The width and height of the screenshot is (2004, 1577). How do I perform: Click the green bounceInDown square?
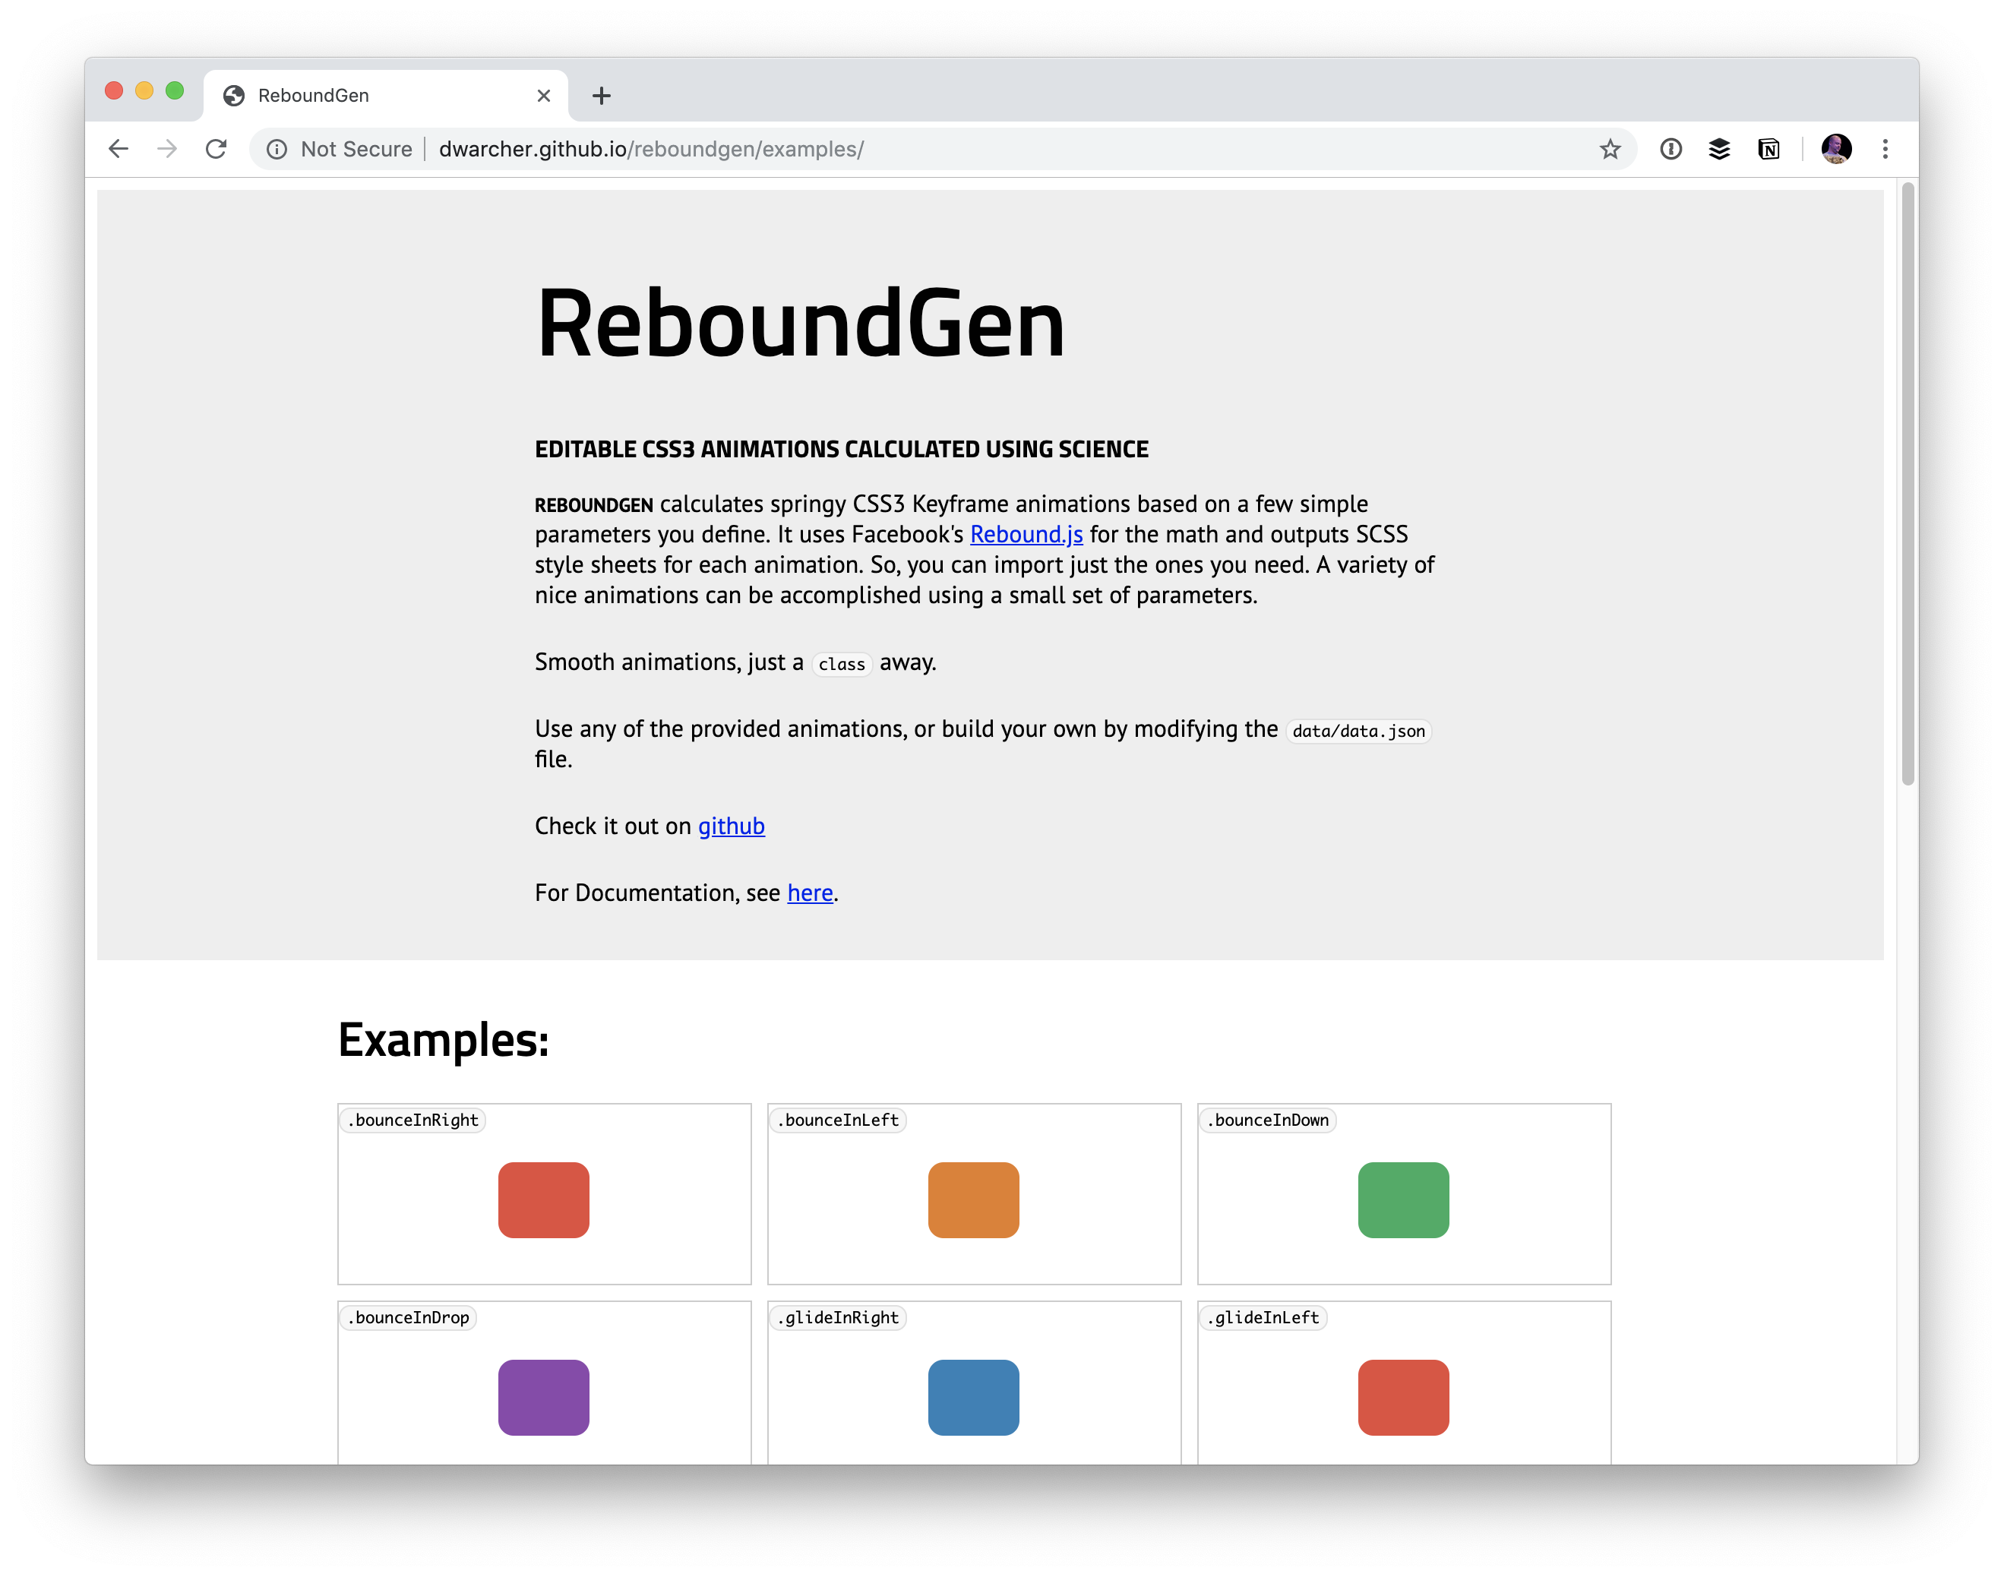pos(1403,1199)
